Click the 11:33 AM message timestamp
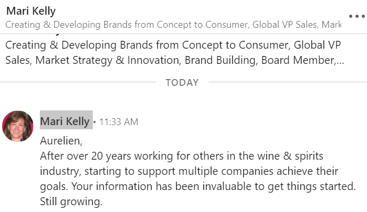Screen dimensions: 367x212 (118, 122)
